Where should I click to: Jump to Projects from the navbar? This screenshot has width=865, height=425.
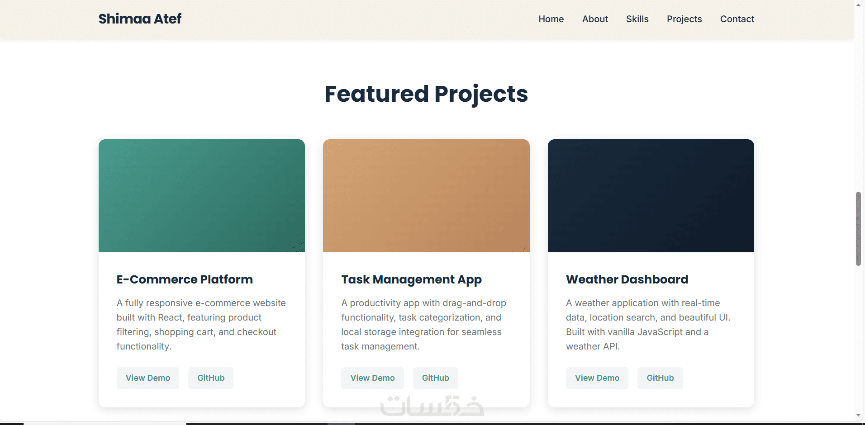click(x=684, y=19)
